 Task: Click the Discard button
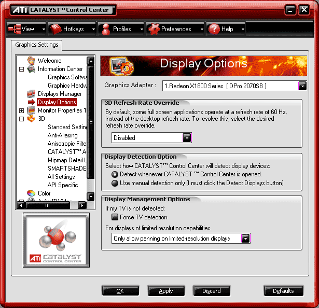[x=212, y=291]
